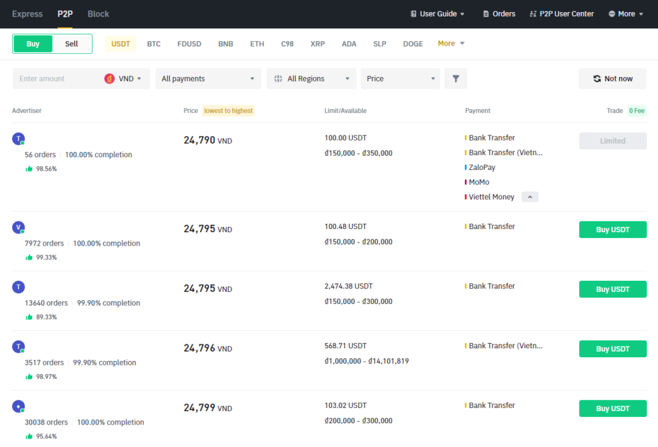658x447 pixels.
Task: Click avatar of advertiser with 3517 orders
Action: coord(19,347)
